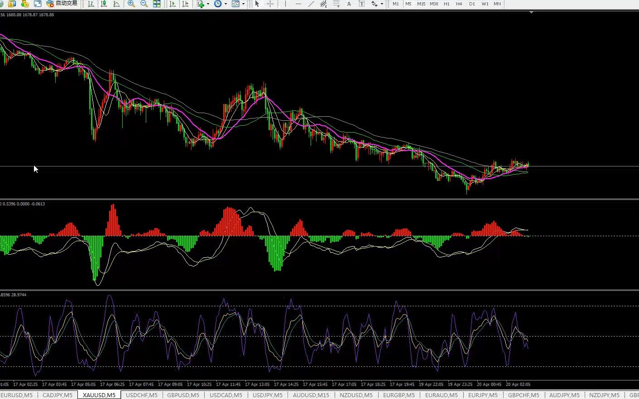Select the vertical line tool

point(285,4)
